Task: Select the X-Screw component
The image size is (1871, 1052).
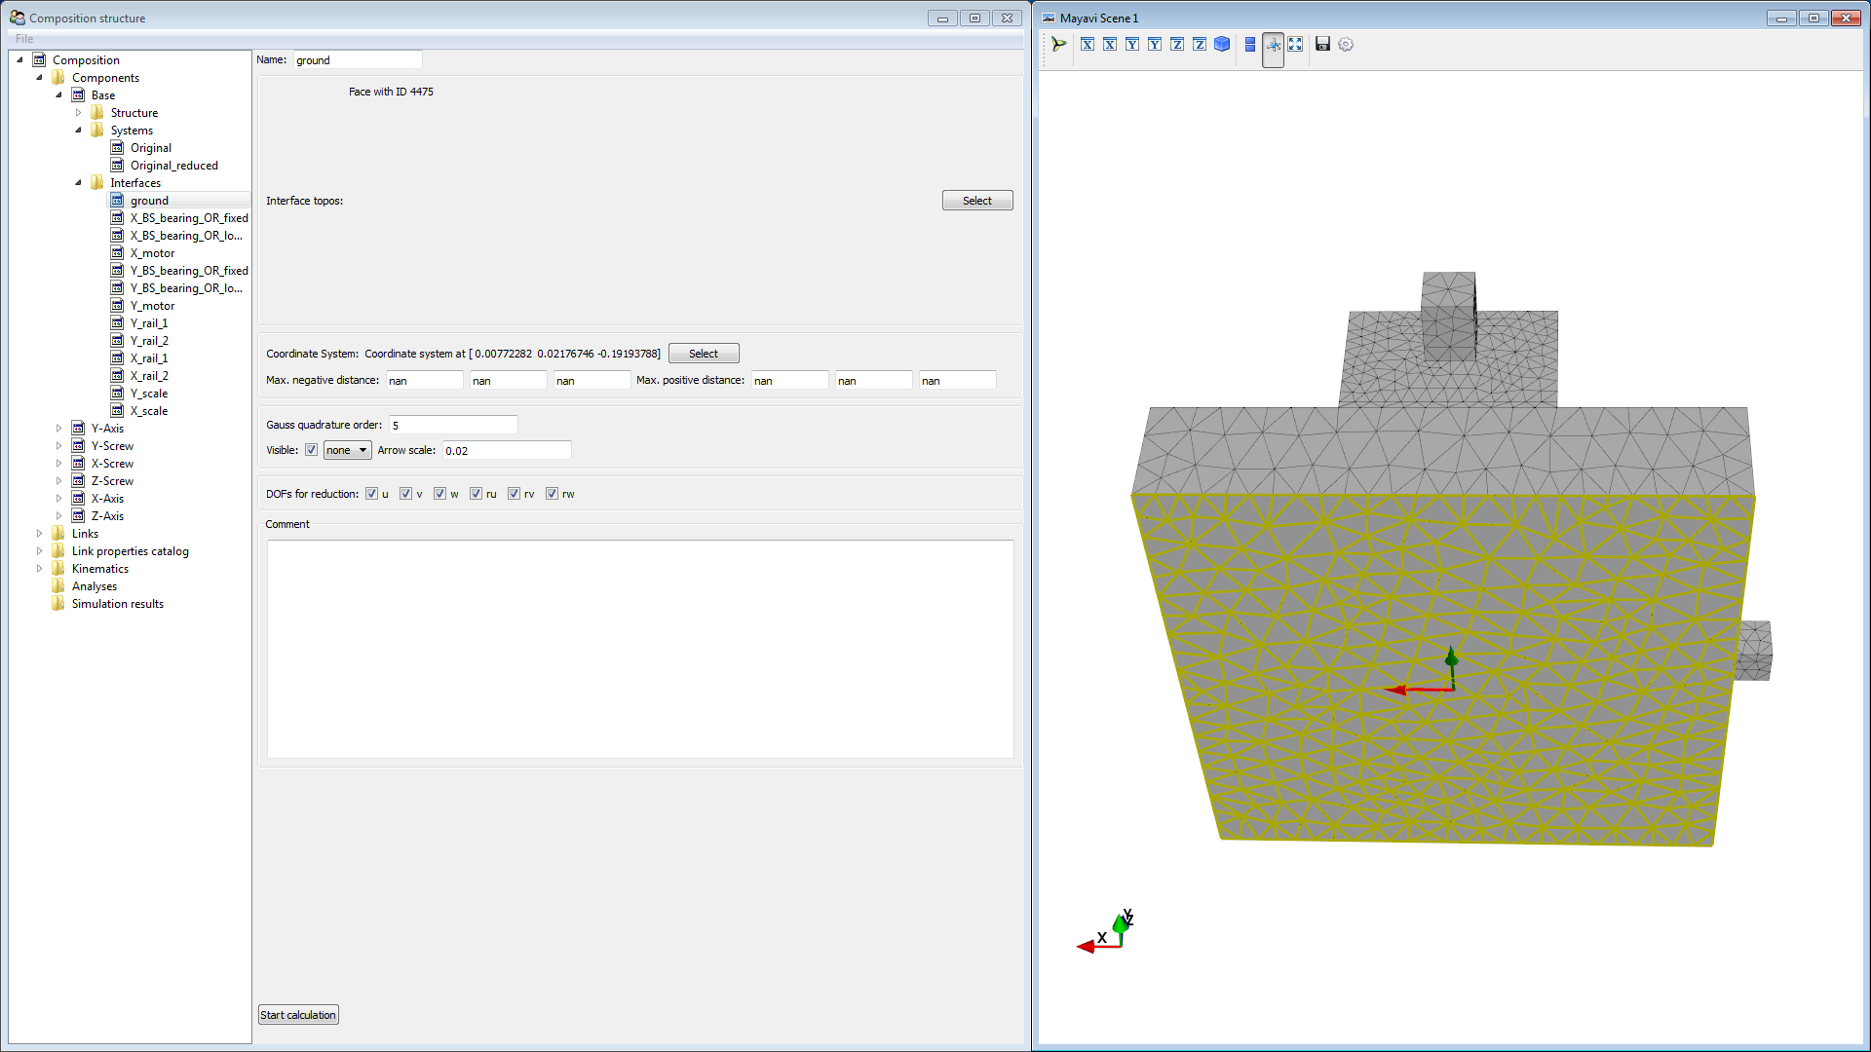Action: coord(112,464)
